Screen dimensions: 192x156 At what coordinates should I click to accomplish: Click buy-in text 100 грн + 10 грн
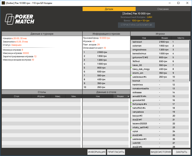[x=140, y=21]
